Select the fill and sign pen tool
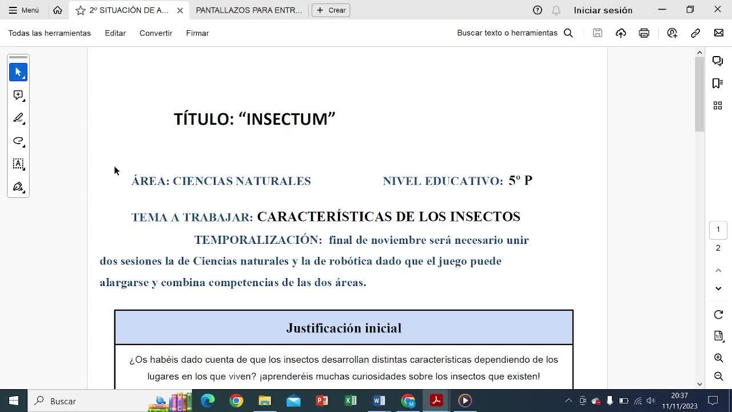The height and width of the screenshot is (412, 732). tap(18, 187)
